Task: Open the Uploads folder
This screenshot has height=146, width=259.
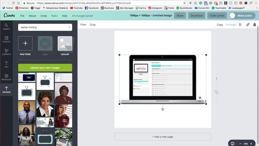Action: click(x=65, y=45)
